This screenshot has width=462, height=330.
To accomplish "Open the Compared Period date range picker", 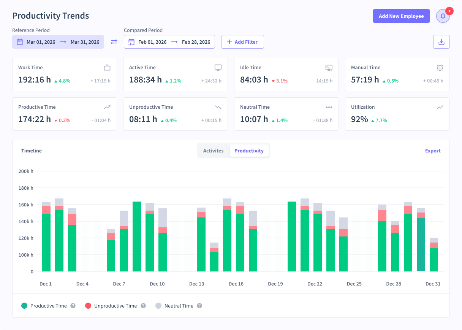I will pos(169,42).
